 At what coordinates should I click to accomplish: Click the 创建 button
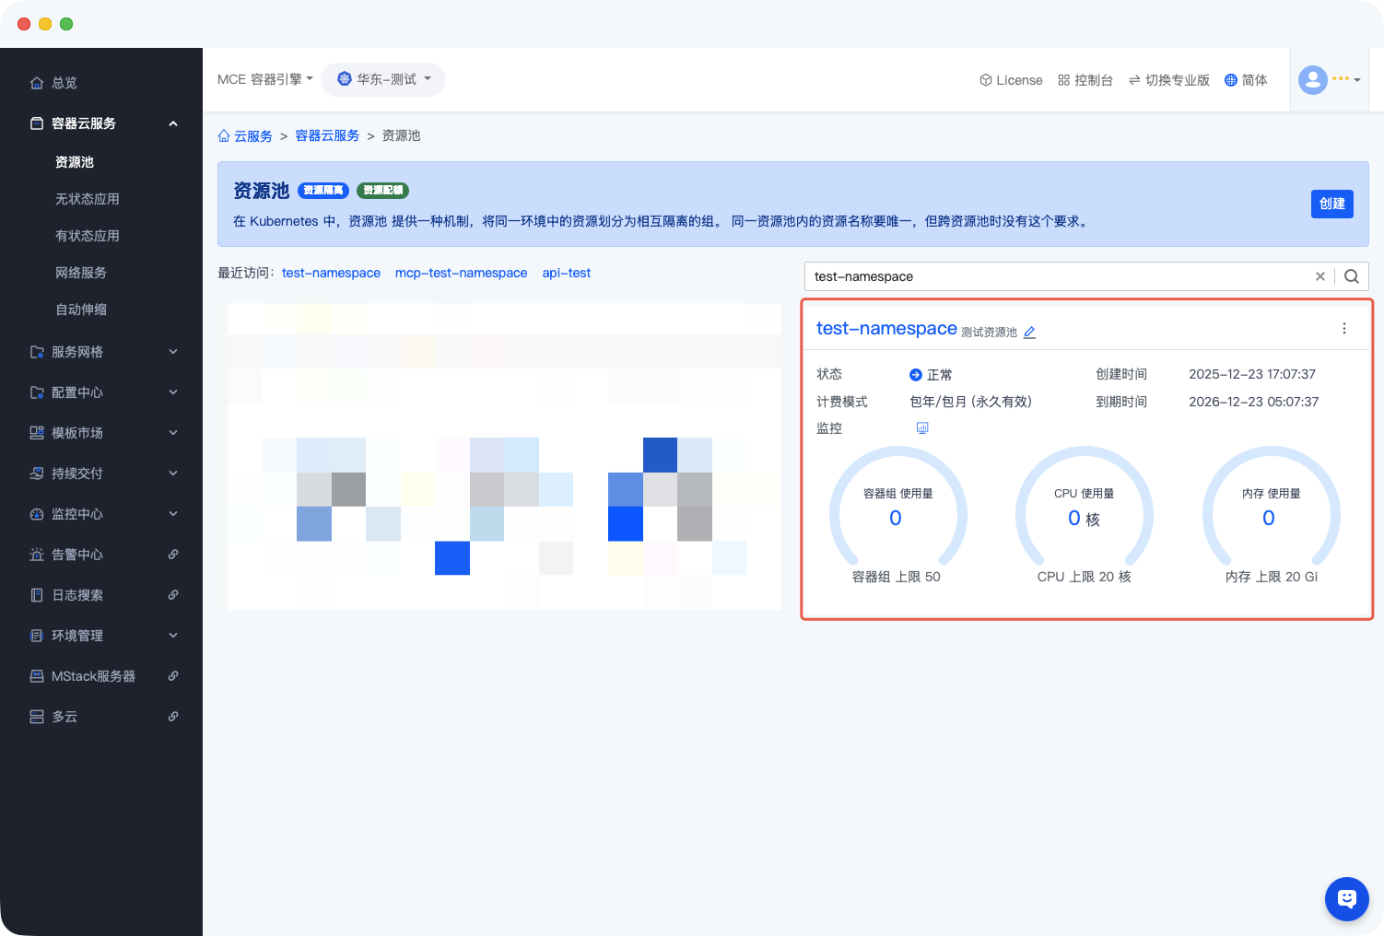coord(1331,204)
